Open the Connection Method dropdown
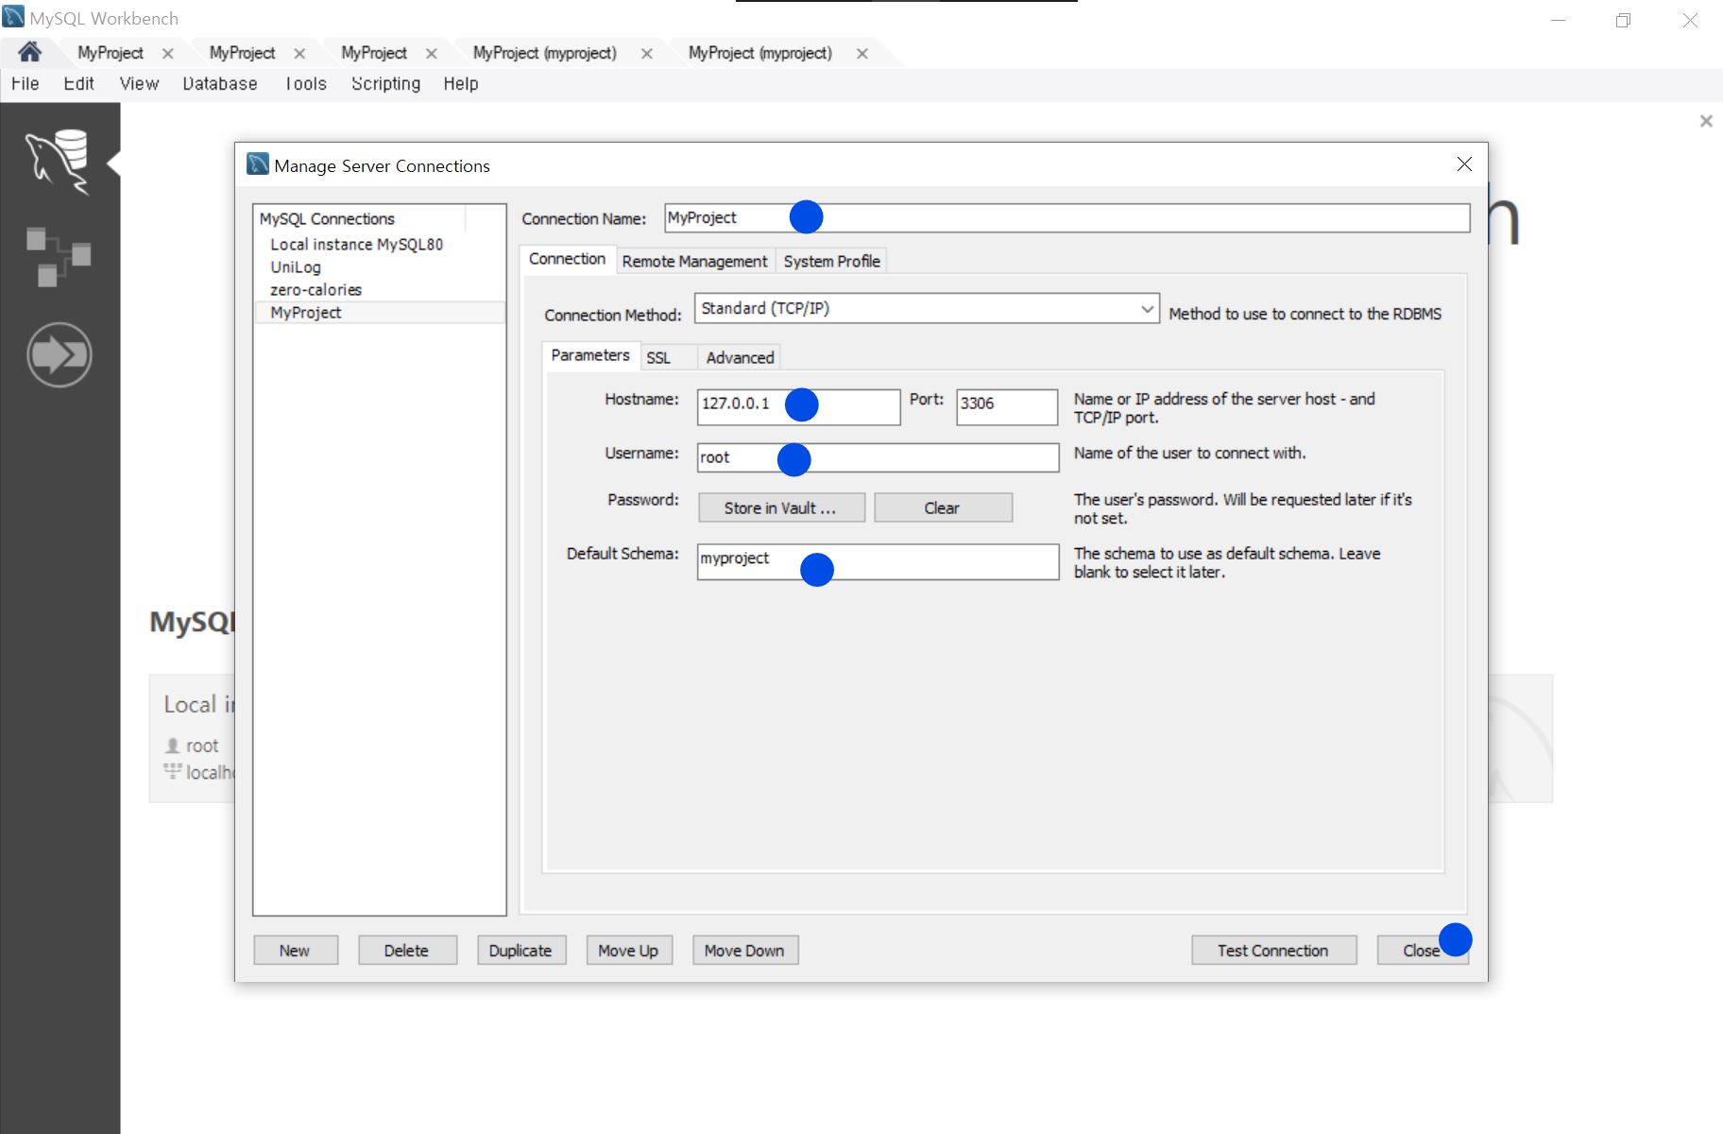 click(x=927, y=309)
